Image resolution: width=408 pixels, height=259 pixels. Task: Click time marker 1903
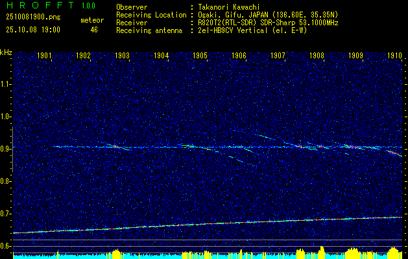pyautogui.click(x=122, y=55)
